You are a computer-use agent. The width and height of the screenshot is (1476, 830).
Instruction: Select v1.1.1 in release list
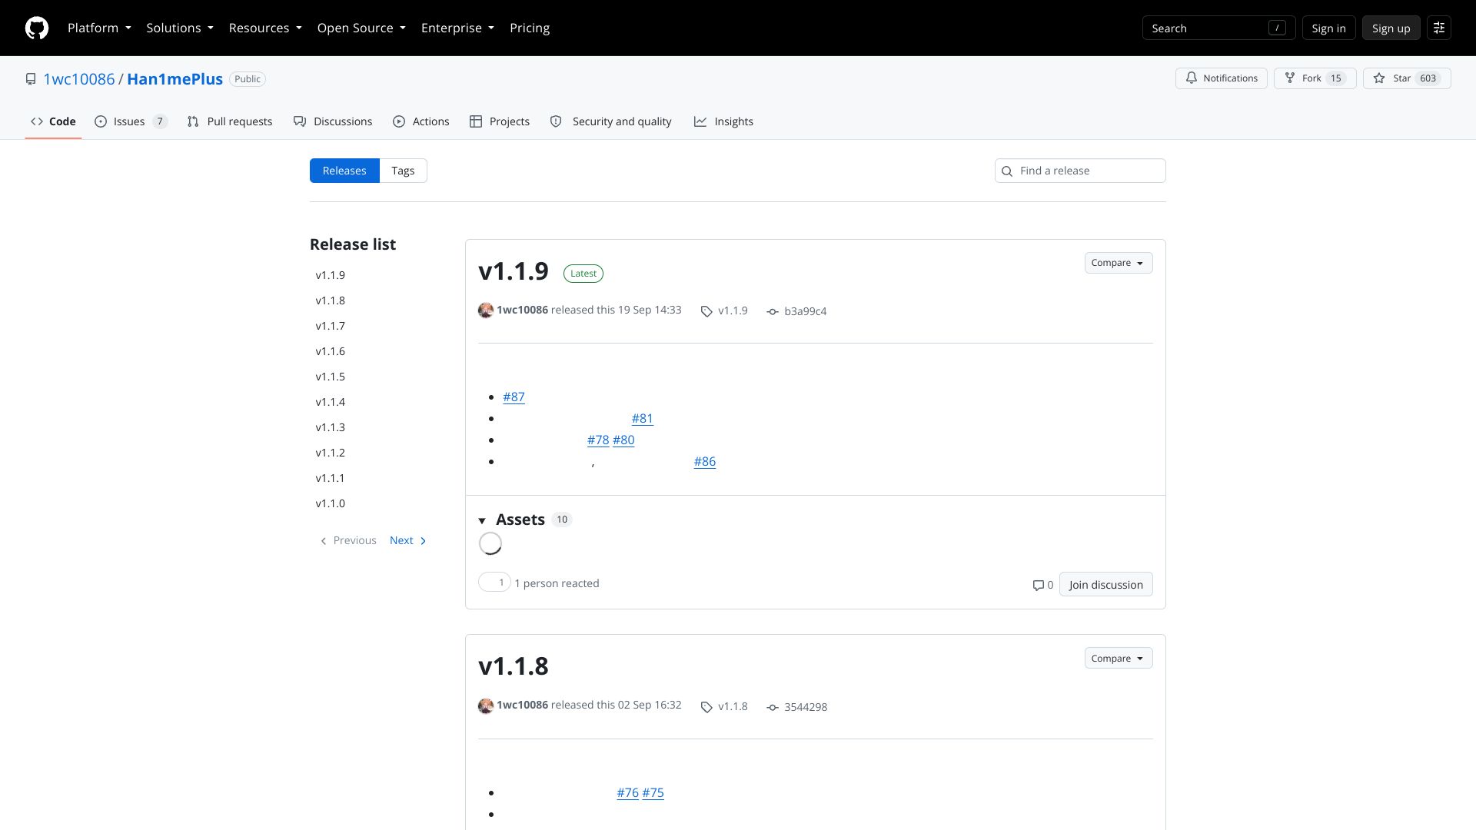(x=331, y=478)
